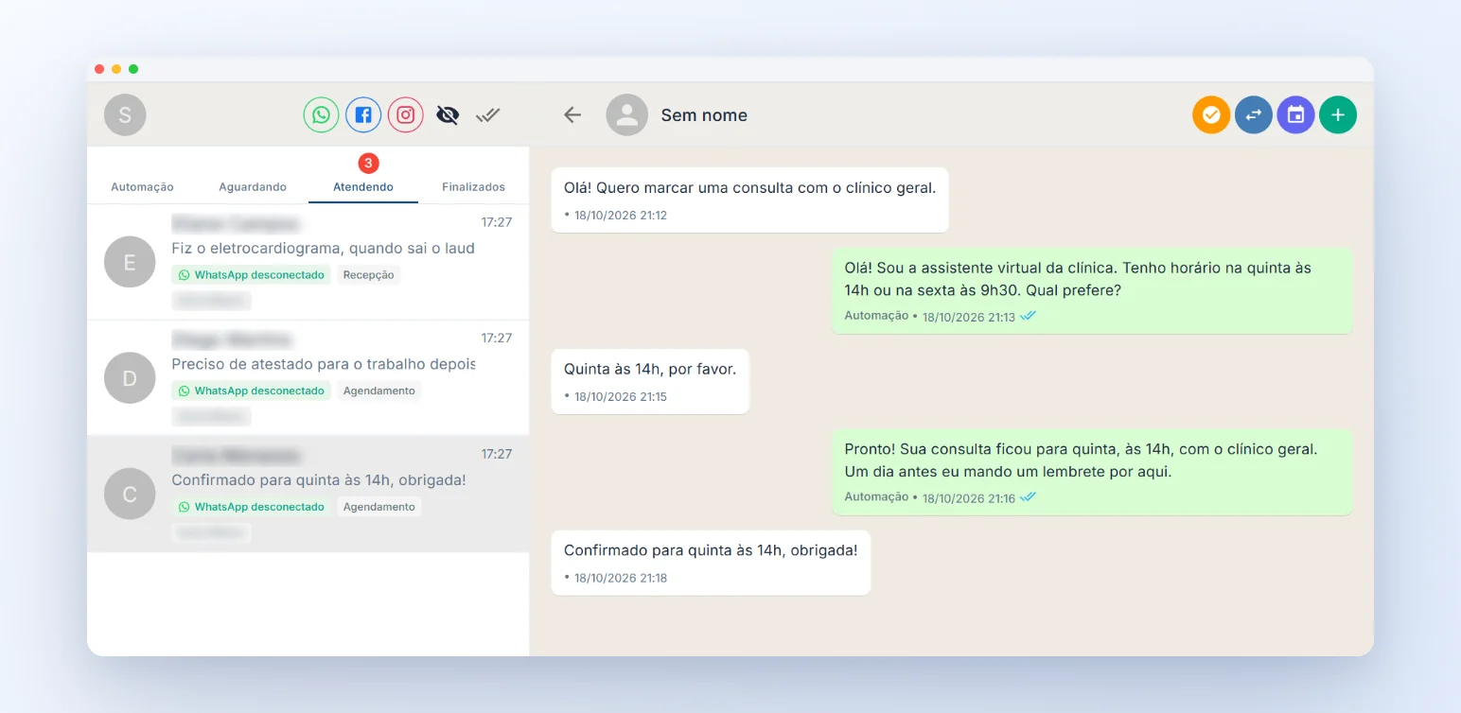
Task: Click WhatsApp desconectado label on E conversation
Action: click(x=251, y=275)
